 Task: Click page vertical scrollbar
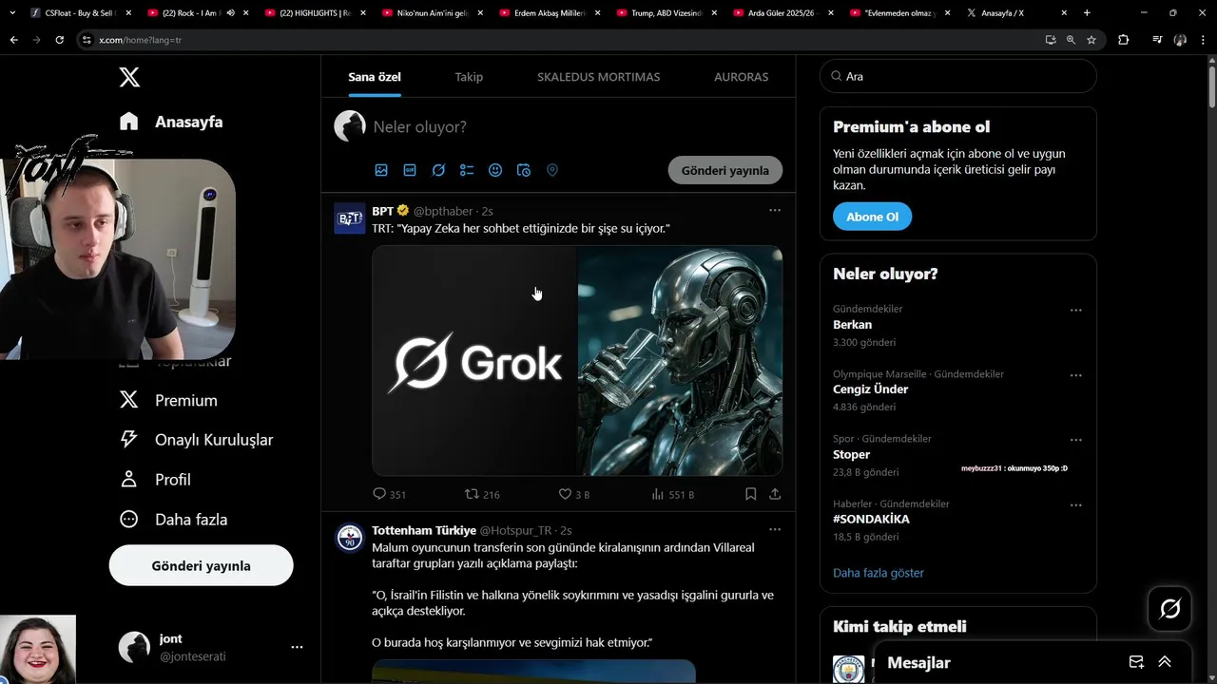click(1211, 85)
